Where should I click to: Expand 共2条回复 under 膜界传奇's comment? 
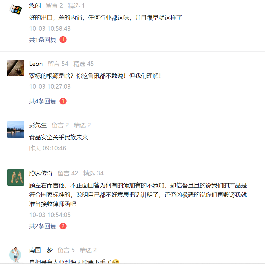(x=43, y=226)
